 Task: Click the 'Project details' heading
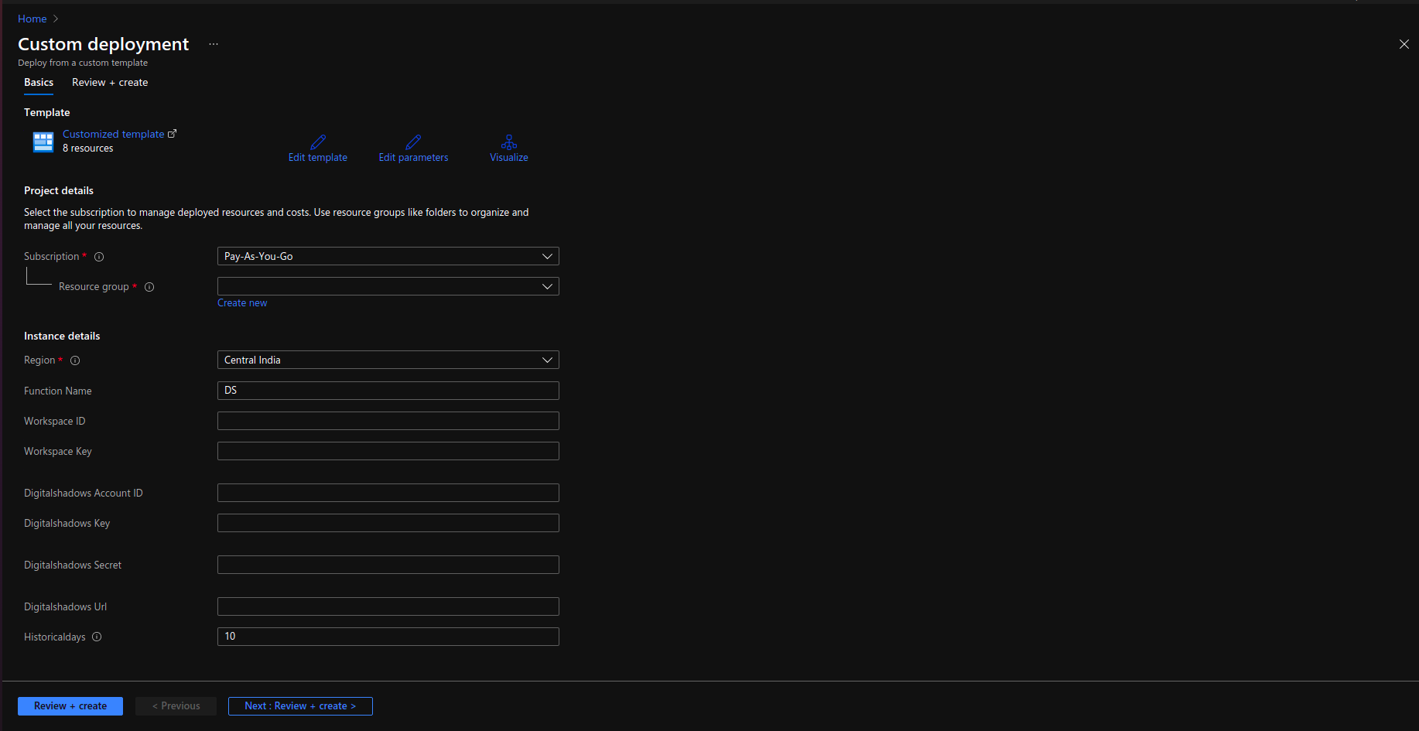pyautogui.click(x=59, y=190)
